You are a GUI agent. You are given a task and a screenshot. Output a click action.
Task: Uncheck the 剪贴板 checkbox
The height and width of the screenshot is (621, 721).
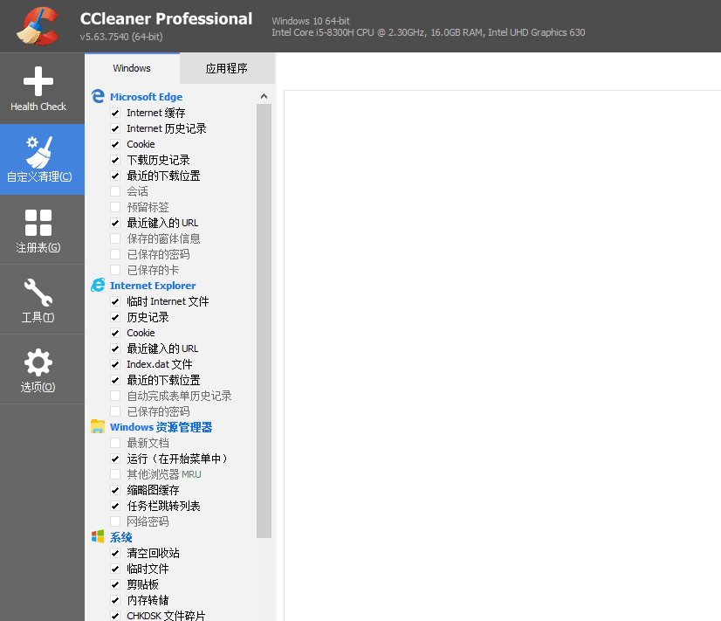[115, 584]
